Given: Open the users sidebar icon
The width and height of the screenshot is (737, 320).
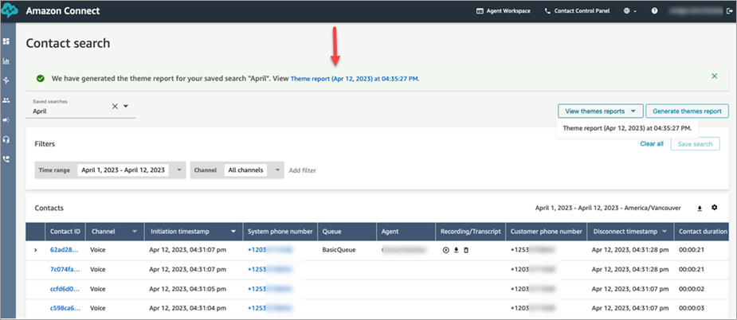Looking at the screenshot, I should pyautogui.click(x=6, y=100).
